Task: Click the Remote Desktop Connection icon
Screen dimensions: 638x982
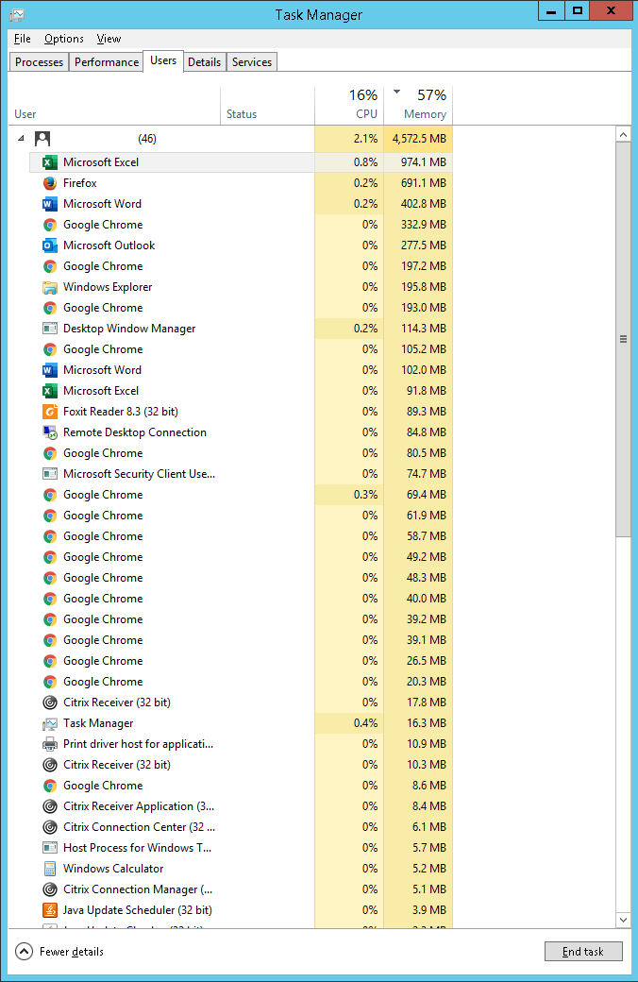Action: click(49, 432)
